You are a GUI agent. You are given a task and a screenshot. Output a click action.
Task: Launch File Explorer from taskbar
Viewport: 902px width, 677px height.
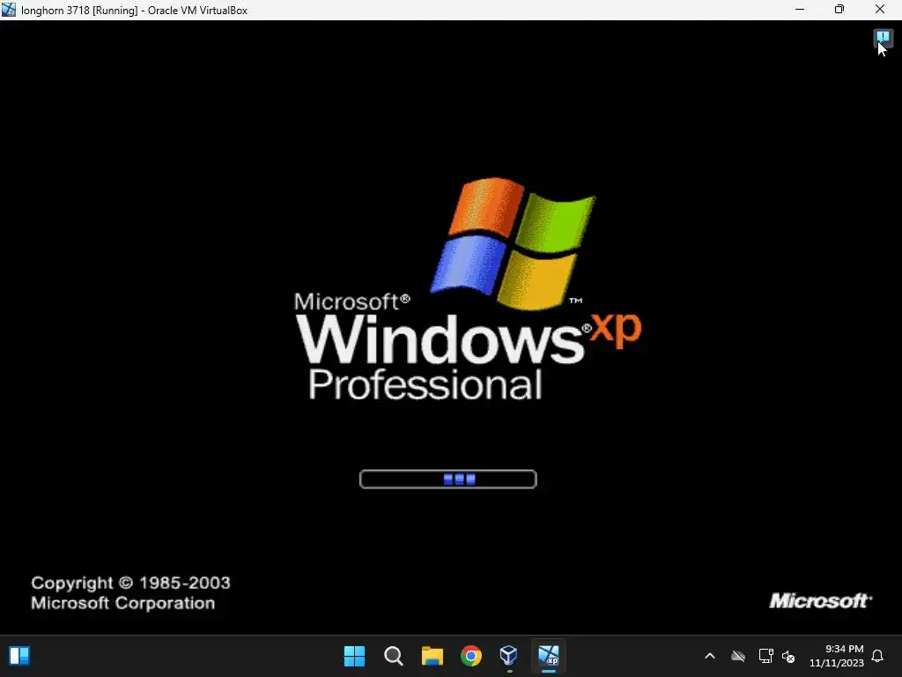(432, 656)
